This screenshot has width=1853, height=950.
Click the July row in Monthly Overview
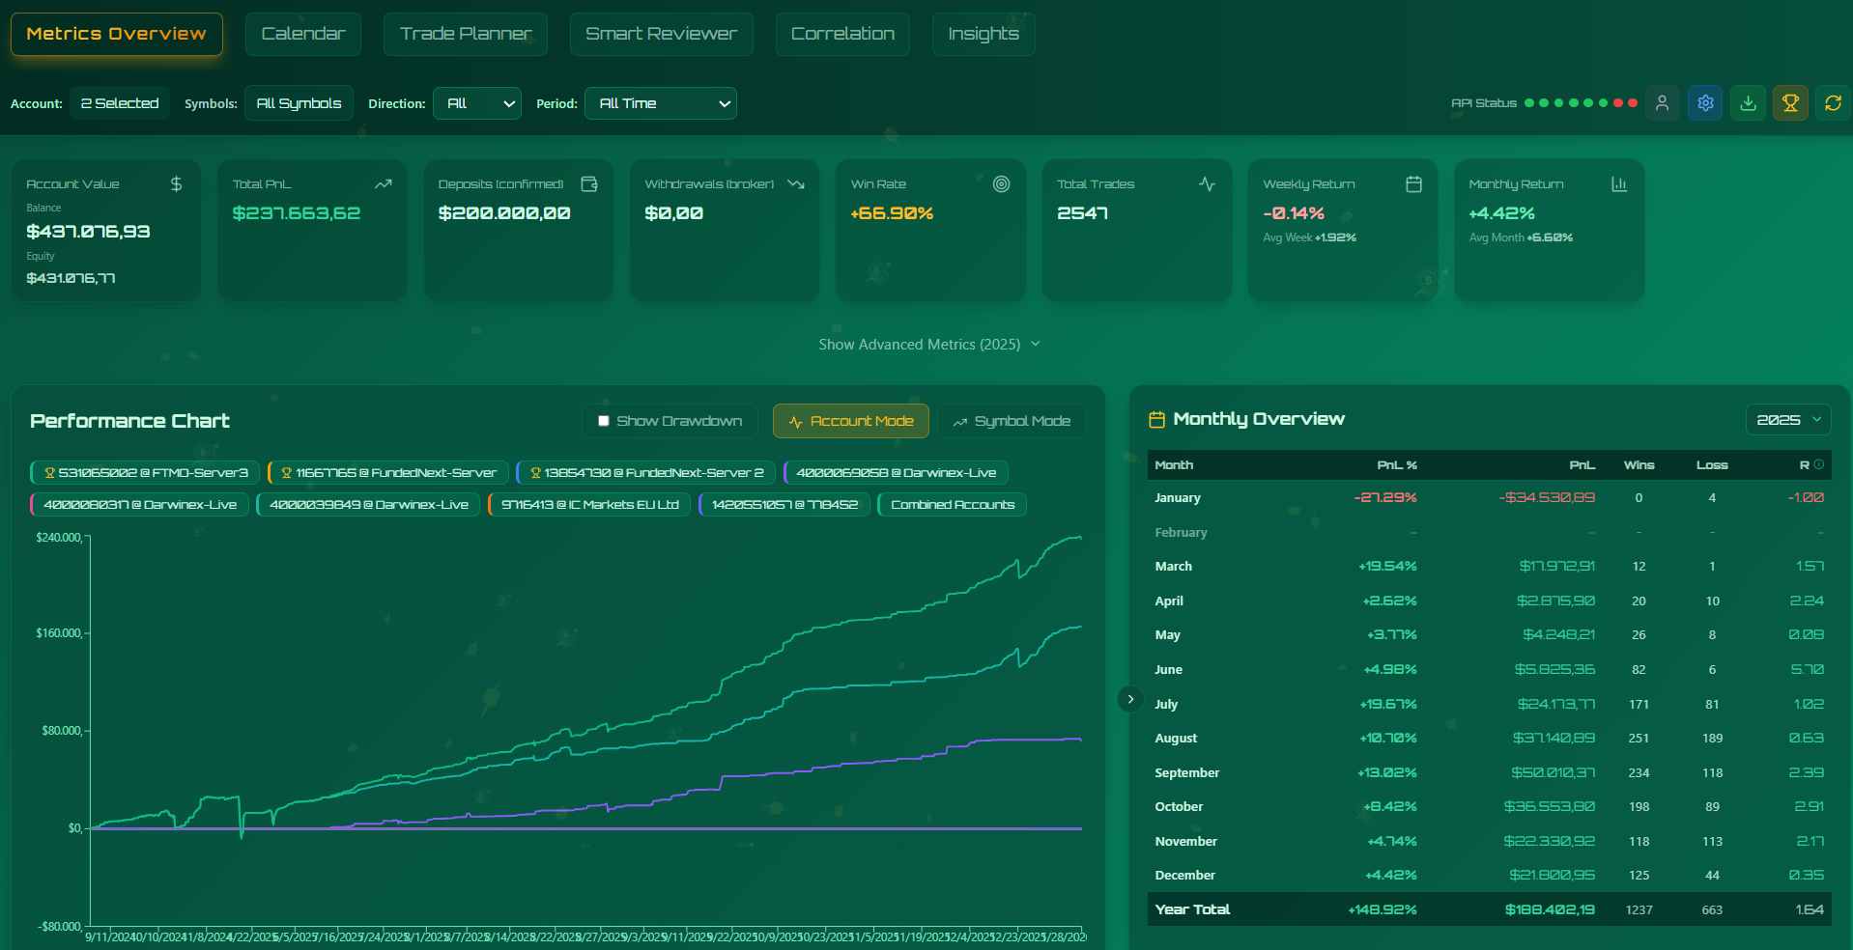(1489, 704)
